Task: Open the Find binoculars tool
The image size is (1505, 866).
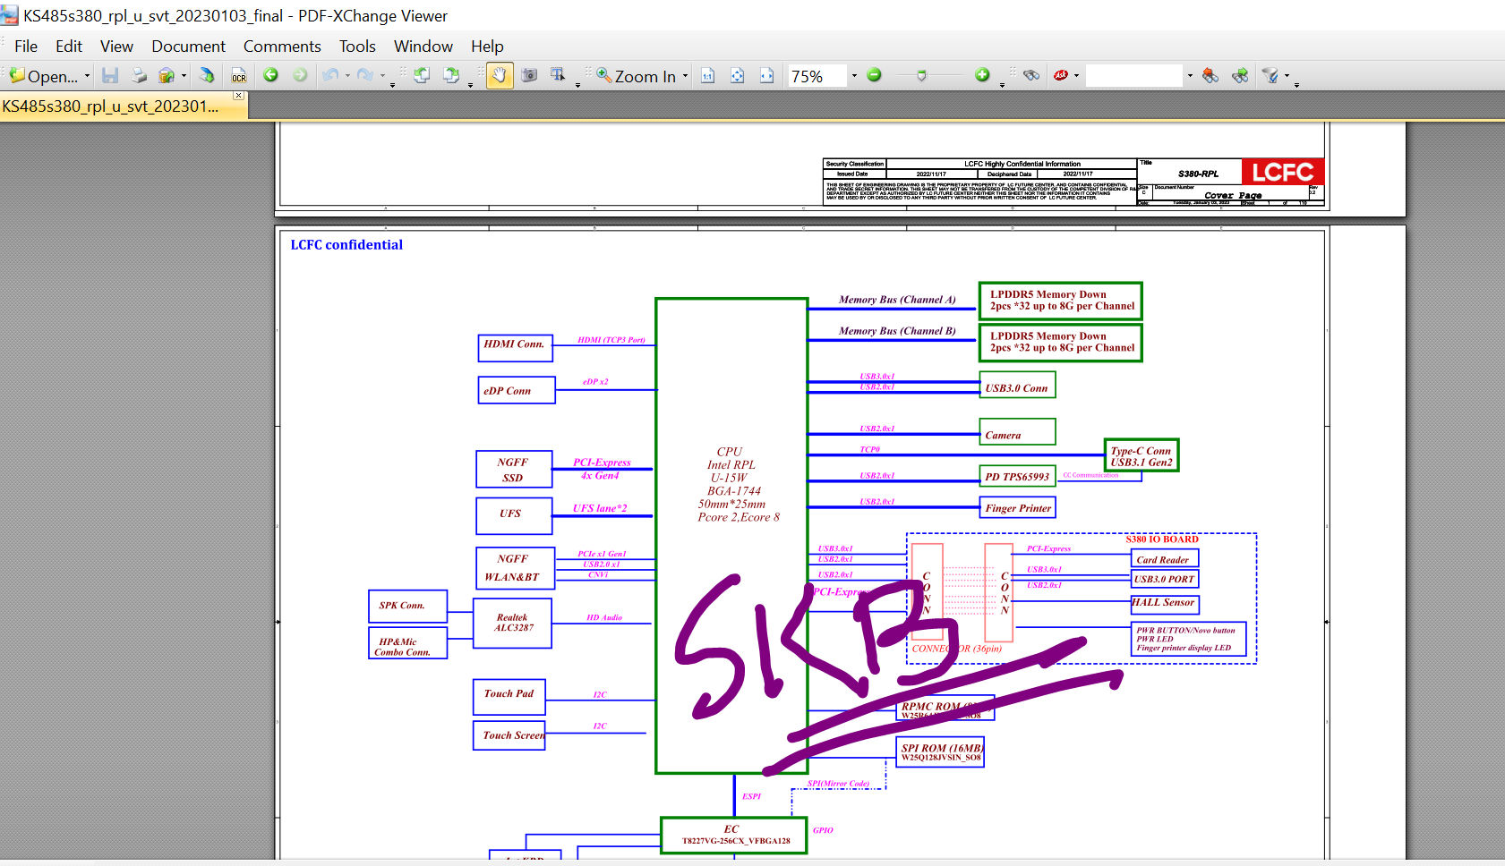Action: (x=1031, y=76)
